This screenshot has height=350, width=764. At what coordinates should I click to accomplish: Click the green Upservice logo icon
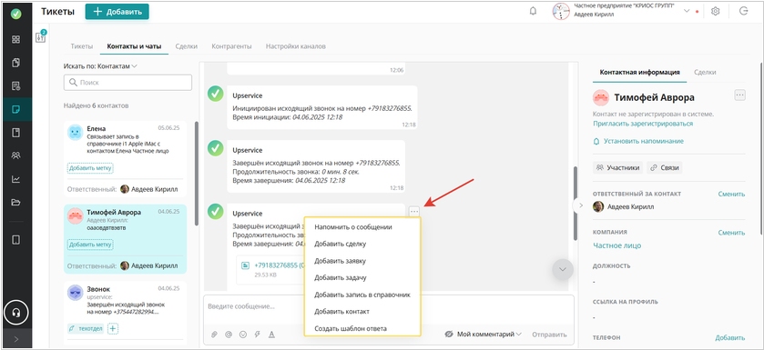[x=16, y=14]
